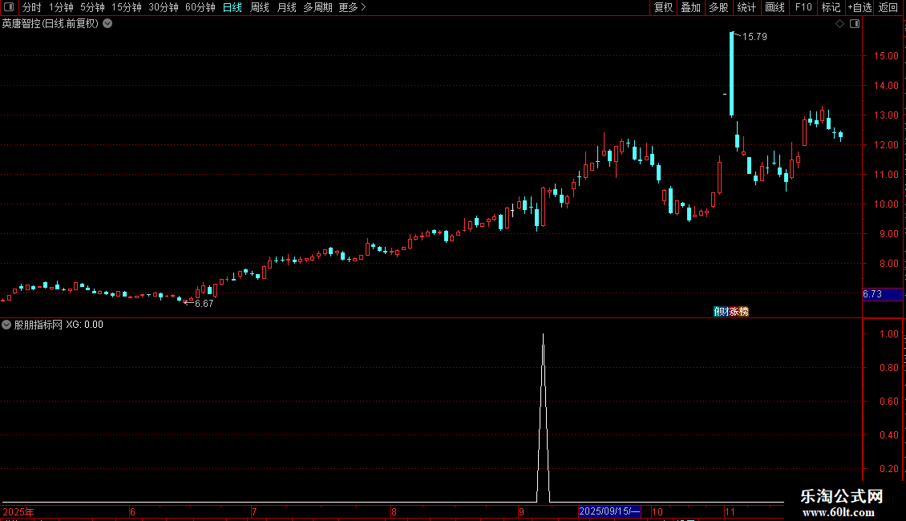Toggle the side panel icon near the price axis
Viewport: 906px width, 521px height.
[x=855, y=24]
